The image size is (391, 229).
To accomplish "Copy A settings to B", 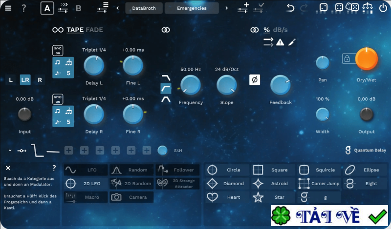I will click(x=63, y=8).
